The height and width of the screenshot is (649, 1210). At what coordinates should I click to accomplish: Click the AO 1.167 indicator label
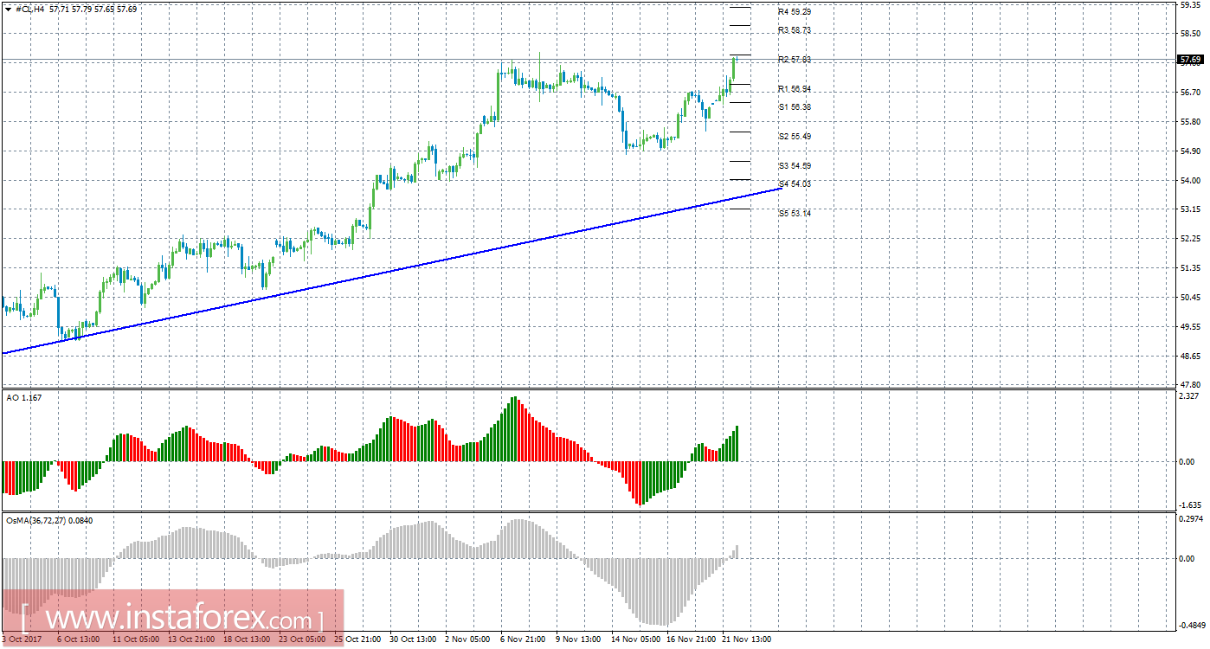click(x=23, y=397)
